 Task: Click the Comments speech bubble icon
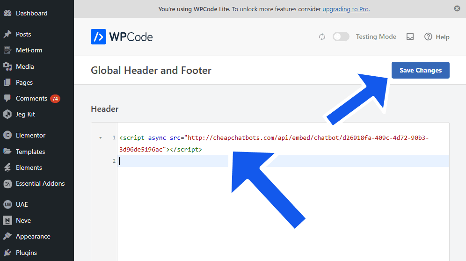click(x=7, y=98)
